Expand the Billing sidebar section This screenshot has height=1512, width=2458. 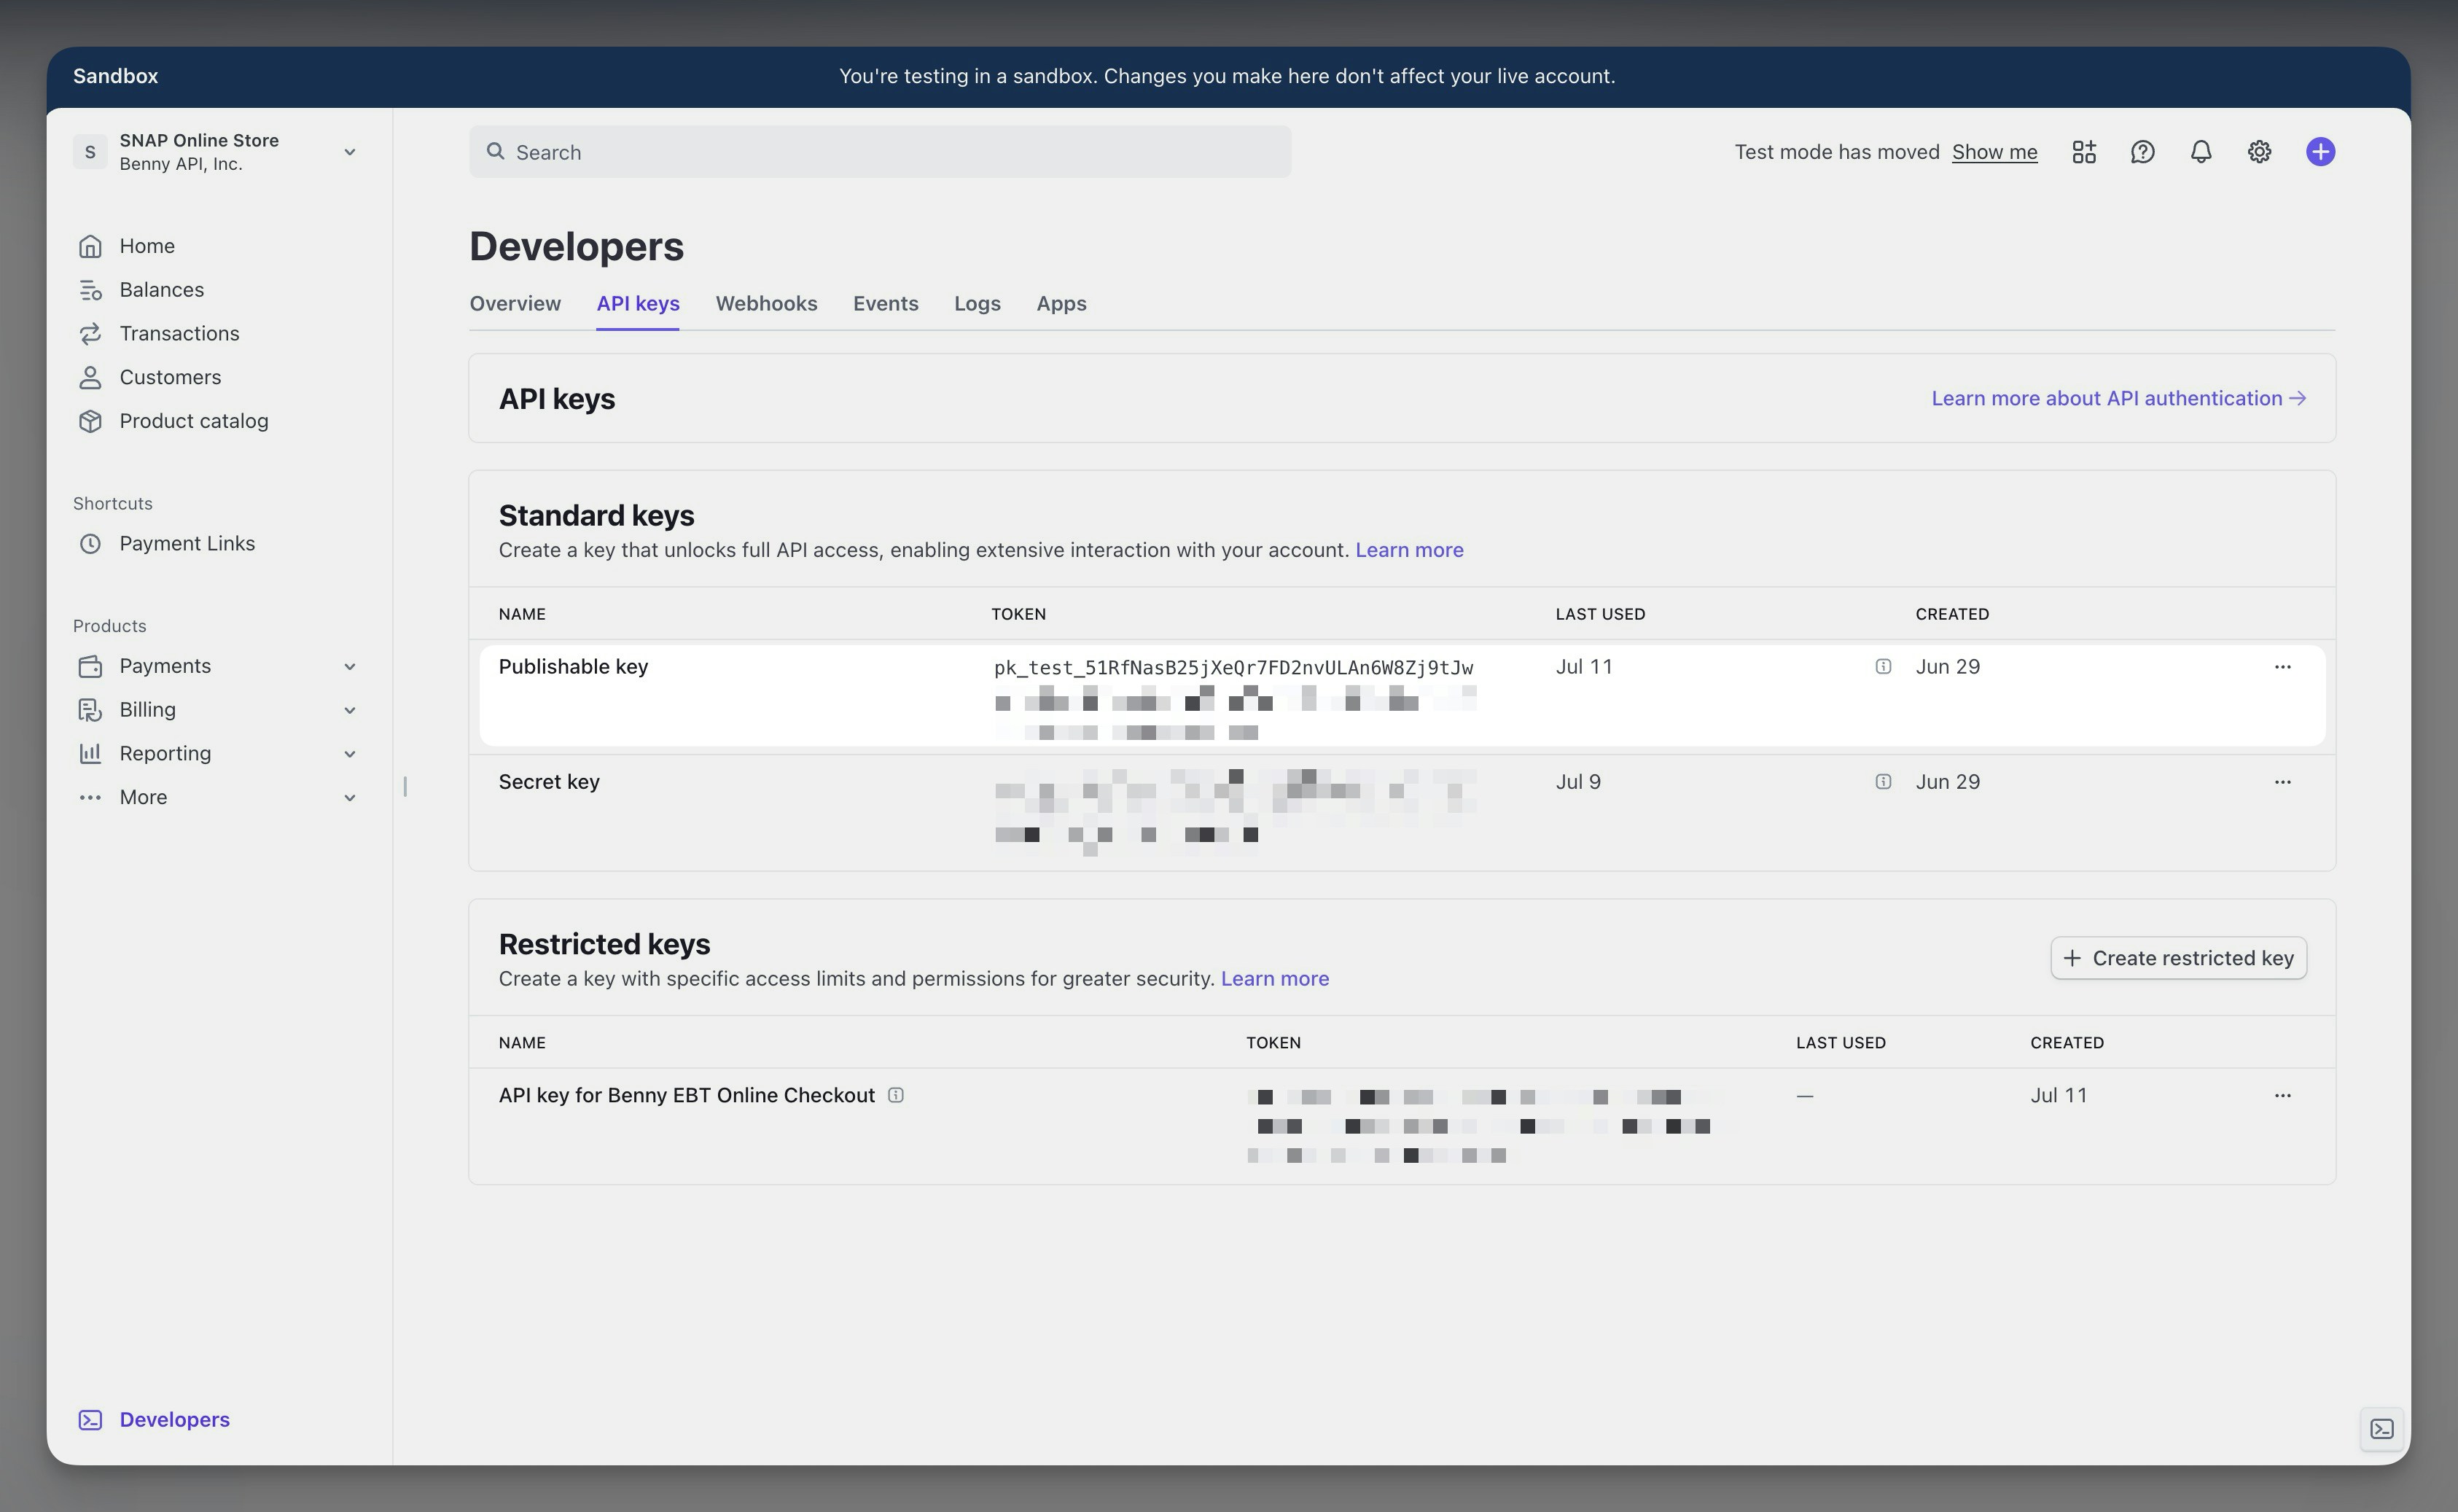click(x=349, y=710)
